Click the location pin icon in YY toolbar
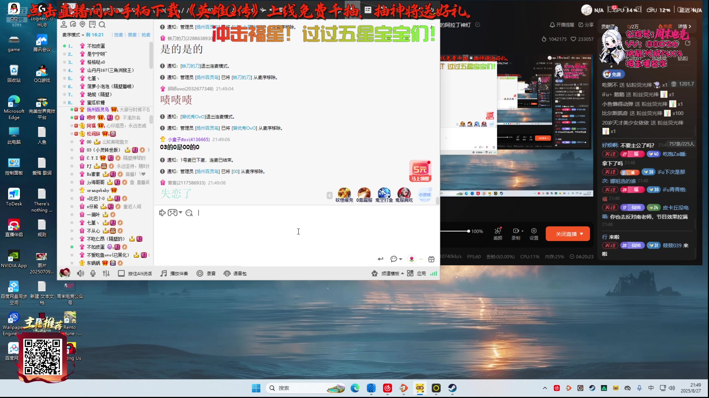Screen dimensions: 709x398 [82, 24]
